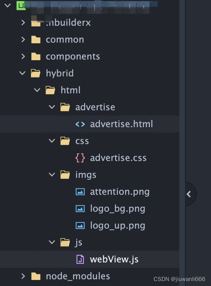Click the logo_bg.png image icon
The width and height of the screenshot is (211, 286).
click(x=80, y=209)
